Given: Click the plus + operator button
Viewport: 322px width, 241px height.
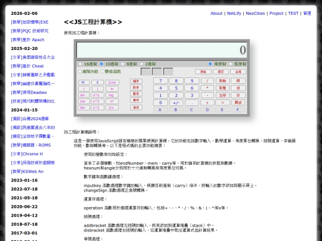Looking at the screenshot, I should 207,103.
